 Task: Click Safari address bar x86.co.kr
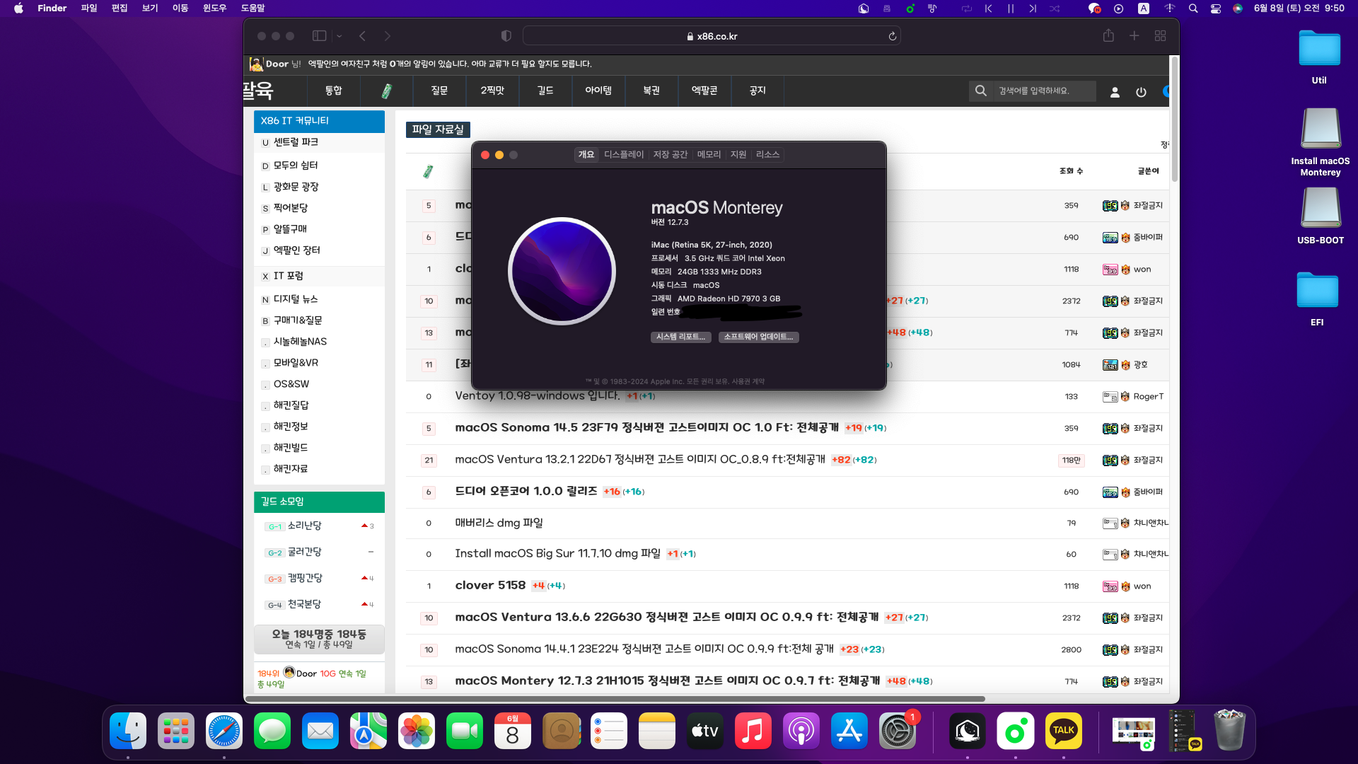click(x=712, y=36)
